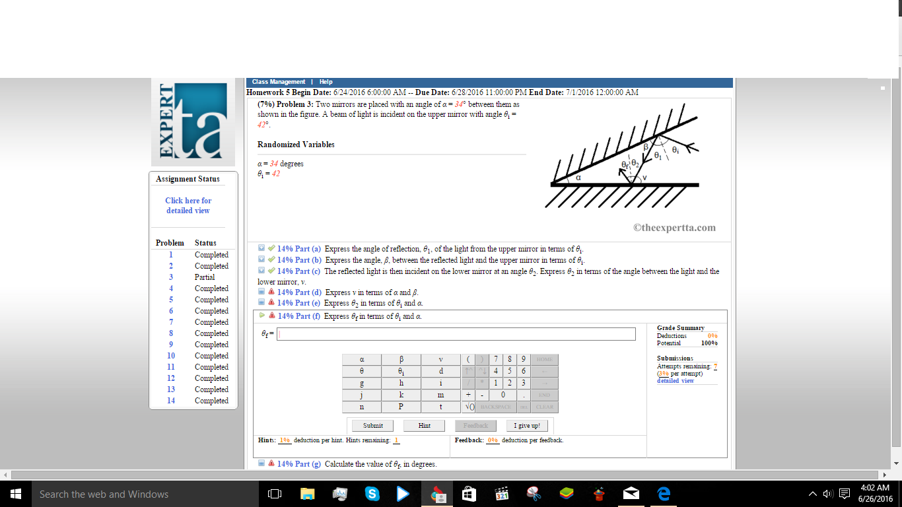The height and width of the screenshot is (507, 902).
Task: Select the ν symbol on the equation keypad
Action: pyautogui.click(x=439, y=360)
